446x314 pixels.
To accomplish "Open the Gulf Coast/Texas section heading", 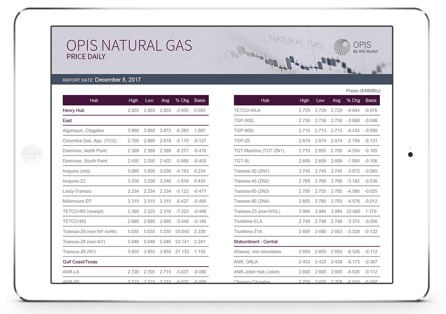I will click(x=80, y=262).
